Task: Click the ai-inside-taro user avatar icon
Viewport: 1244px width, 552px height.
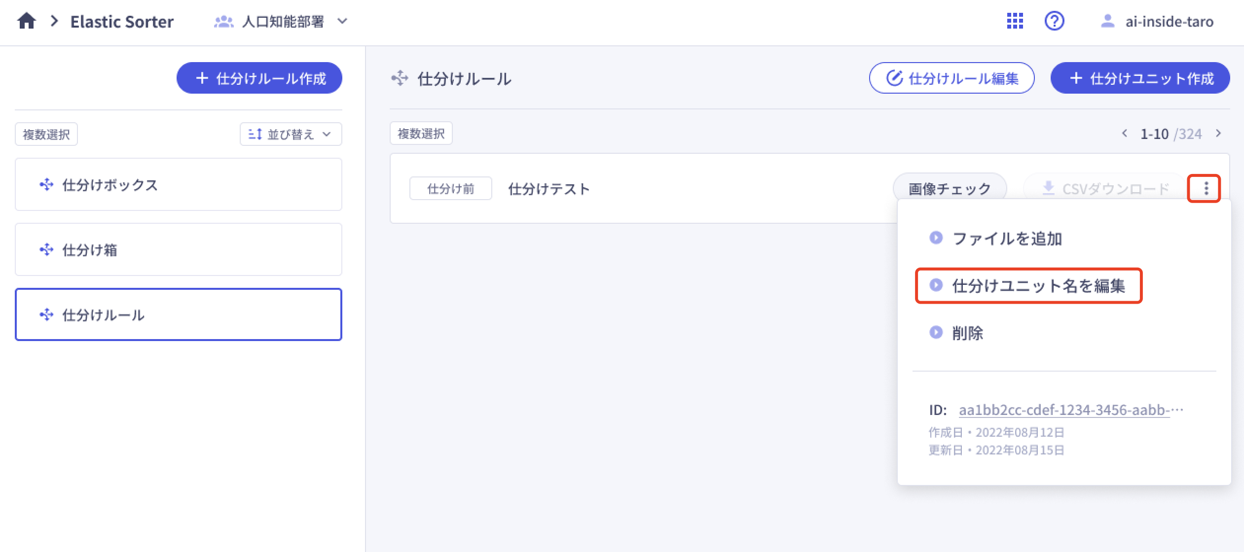Action: tap(1107, 21)
